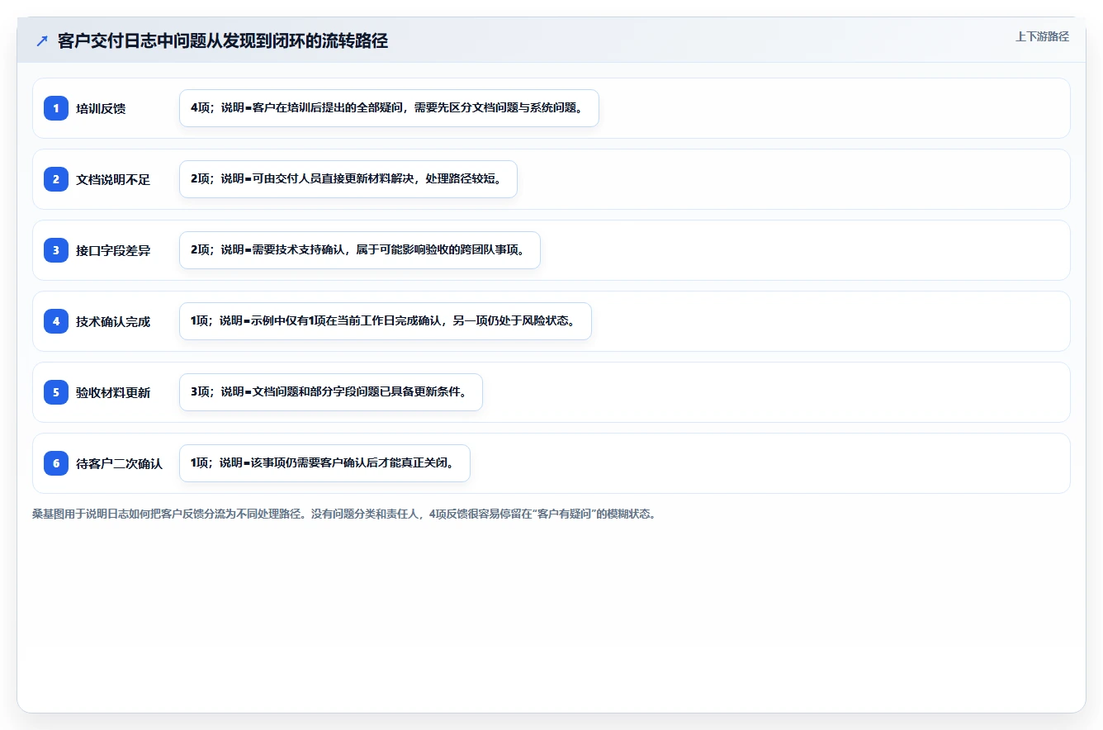The height and width of the screenshot is (730, 1103).
Task: Select step badge 4 for 技术确认完成
Action: pyautogui.click(x=56, y=321)
